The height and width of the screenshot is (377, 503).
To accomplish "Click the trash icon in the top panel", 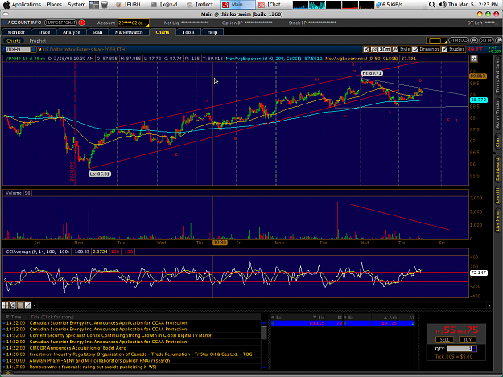I will point(105,5).
